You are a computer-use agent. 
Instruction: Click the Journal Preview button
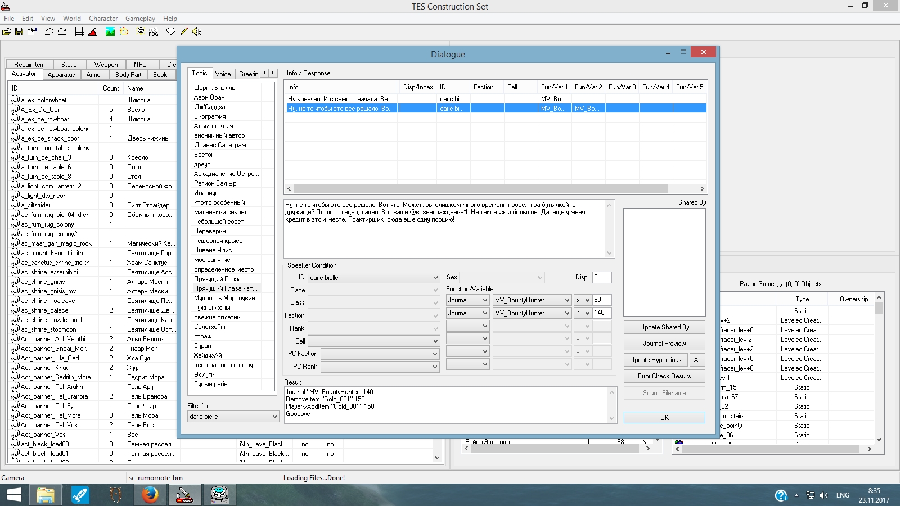[x=664, y=344]
